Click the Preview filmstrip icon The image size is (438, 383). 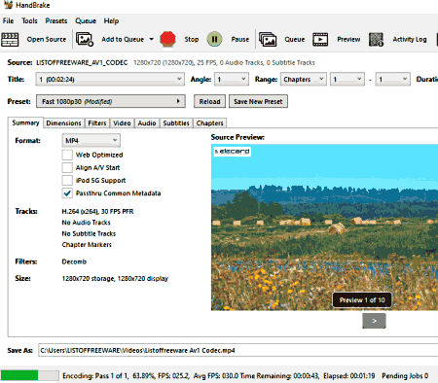click(x=320, y=40)
